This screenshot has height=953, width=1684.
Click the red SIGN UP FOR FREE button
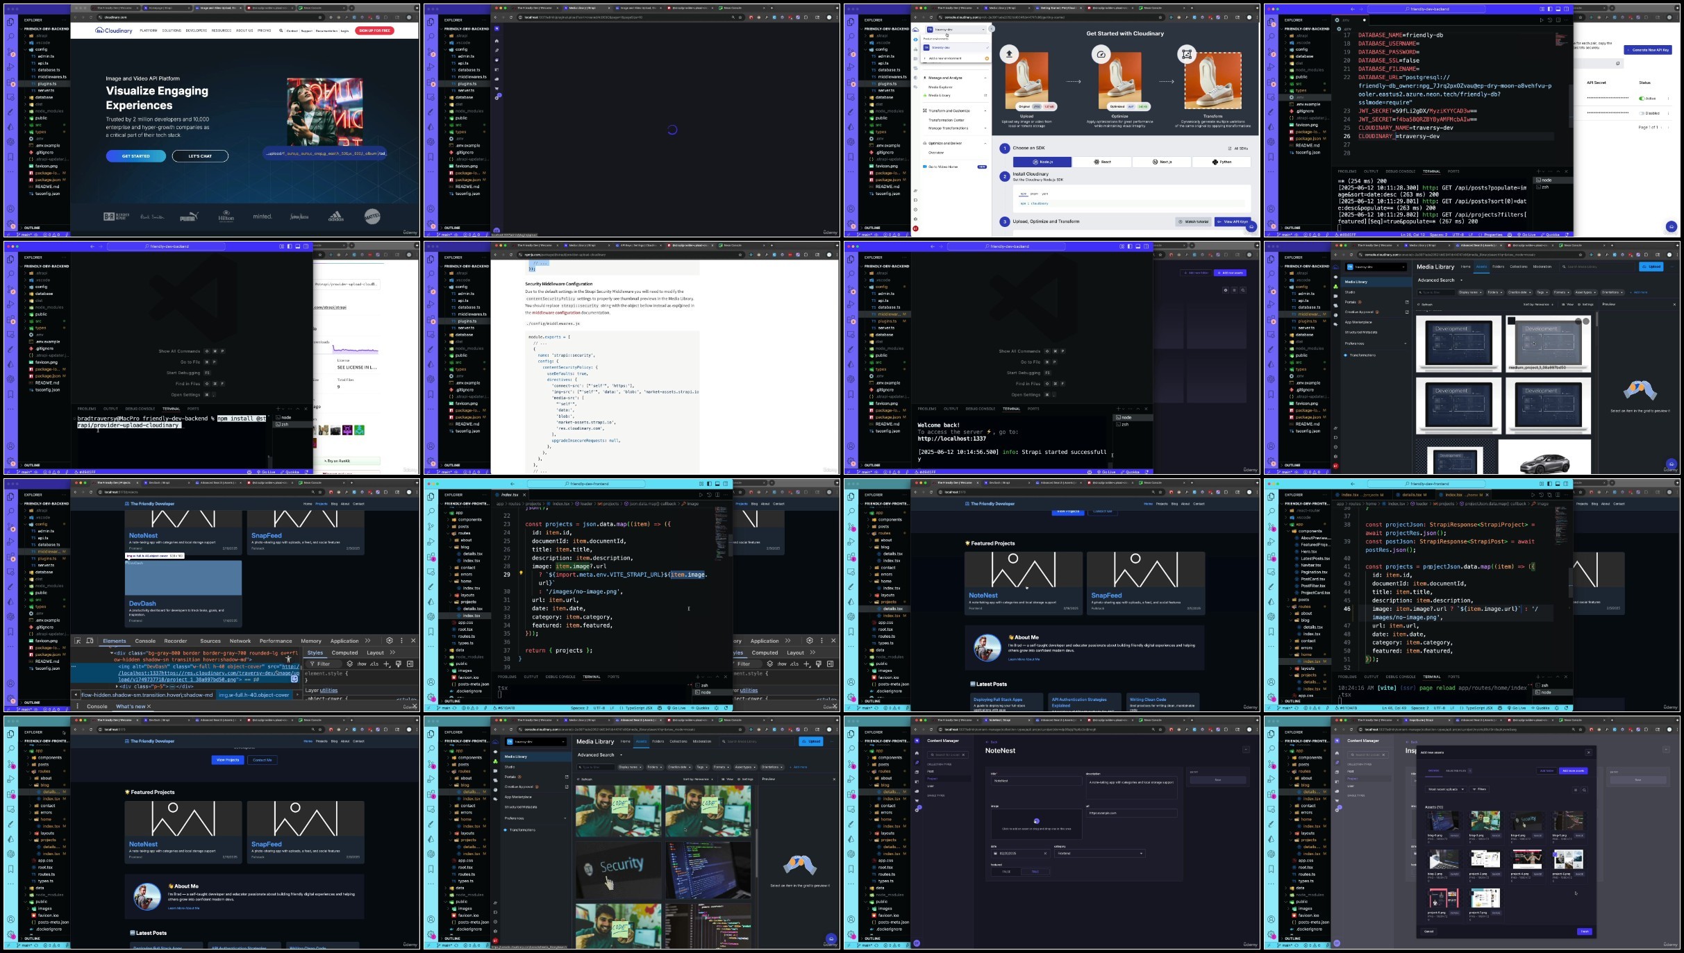(x=374, y=31)
